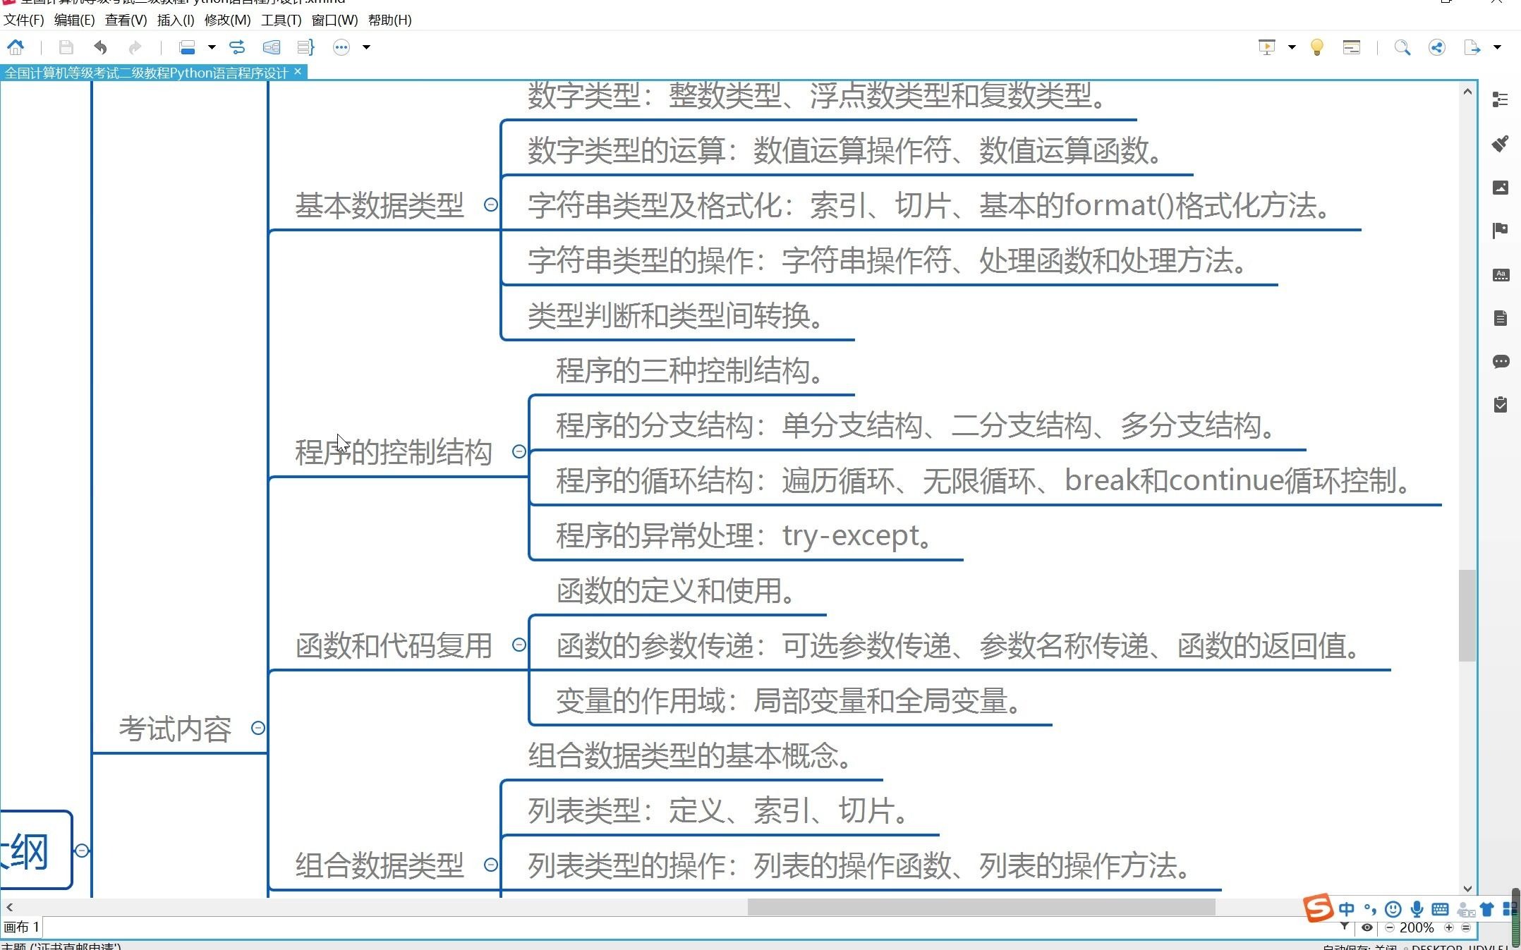The width and height of the screenshot is (1521, 950).
Task: Click the Redo icon in toolbar
Action: click(x=135, y=46)
